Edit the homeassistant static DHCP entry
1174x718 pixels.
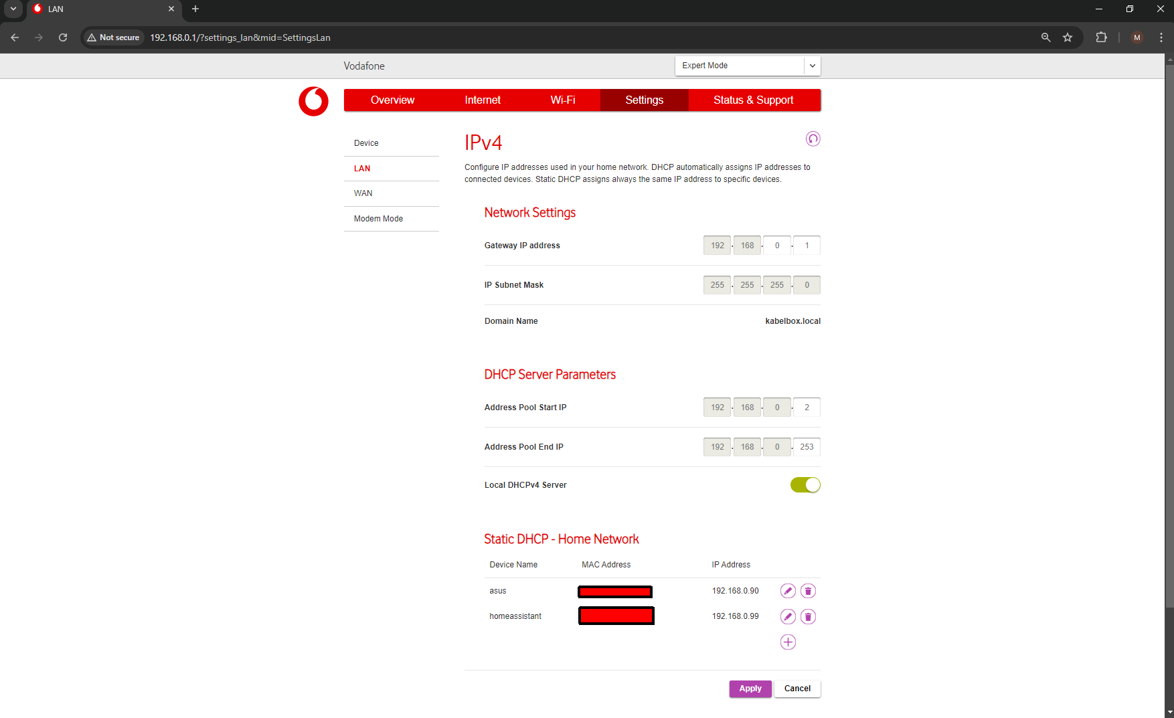(788, 616)
